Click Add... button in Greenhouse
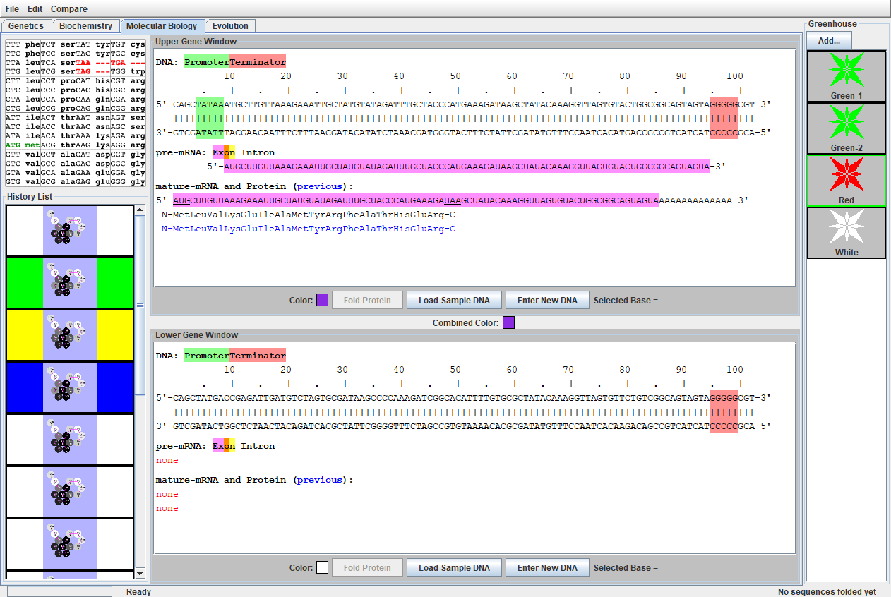Screen dimensions: 891x597 click(x=829, y=41)
